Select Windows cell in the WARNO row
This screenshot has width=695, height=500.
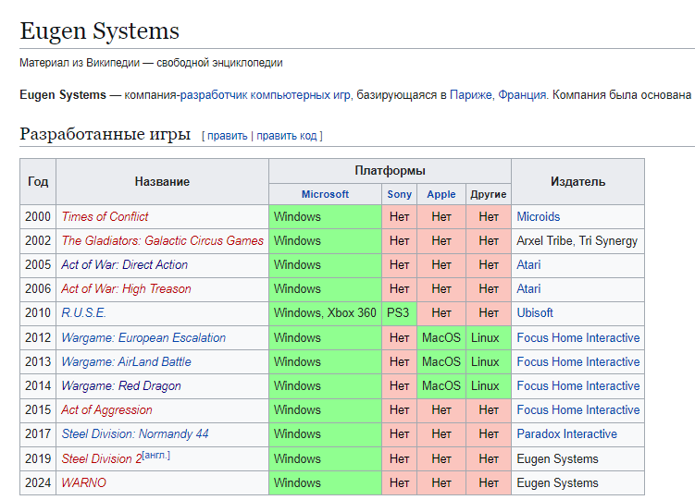click(x=325, y=482)
